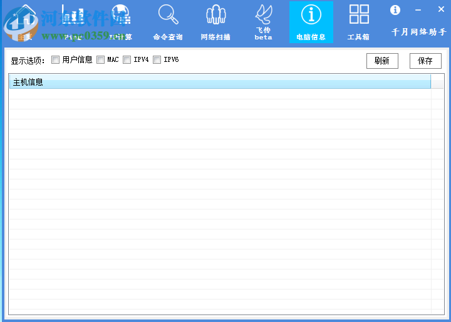Open the 主页 home tab
Image resolution: width=451 pixels, height=322 pixels.
point(25,23)
